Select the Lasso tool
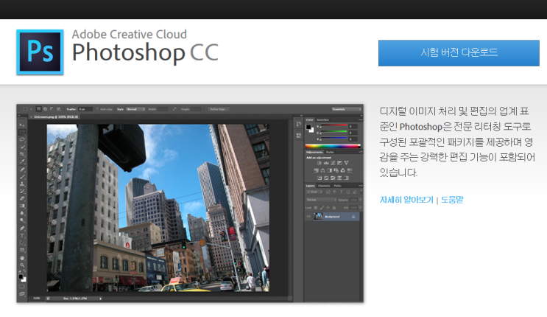547x317 pixels. point(22,139)
